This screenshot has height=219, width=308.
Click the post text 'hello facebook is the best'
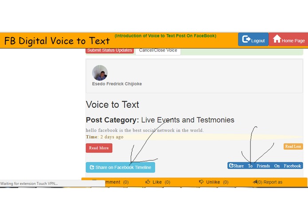click(x=145, y=130)
